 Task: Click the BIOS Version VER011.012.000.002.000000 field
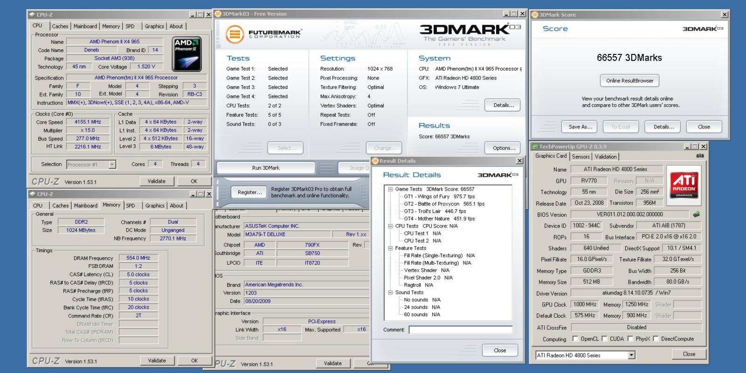pyautogui.click(x=629, y=214)
